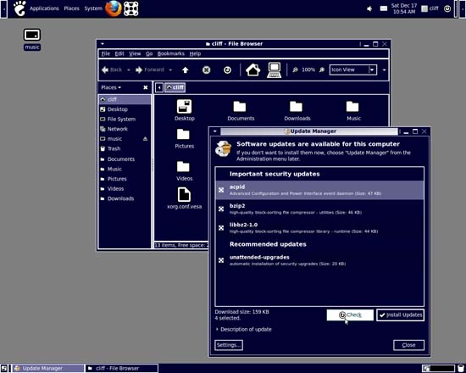Open the Places menu in top panel
The image size is (466, 373).
click(72, 8)
